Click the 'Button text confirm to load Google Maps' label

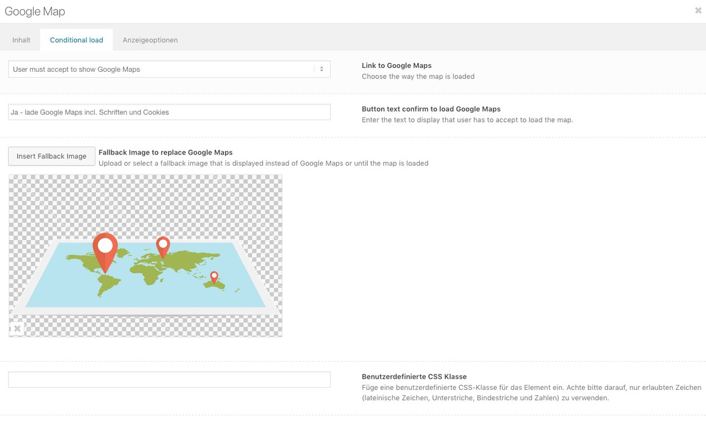(x=431, y=109)
